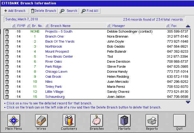Click the Search button
The image size is (194, 133).
[69, 11]
